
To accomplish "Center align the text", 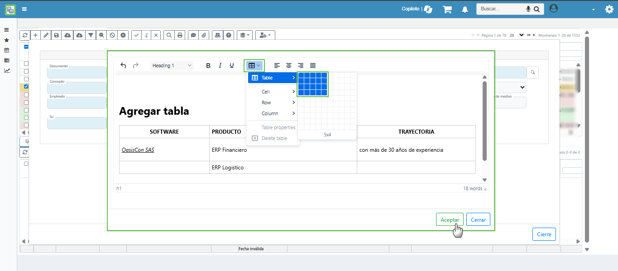I will pos(289,65).
